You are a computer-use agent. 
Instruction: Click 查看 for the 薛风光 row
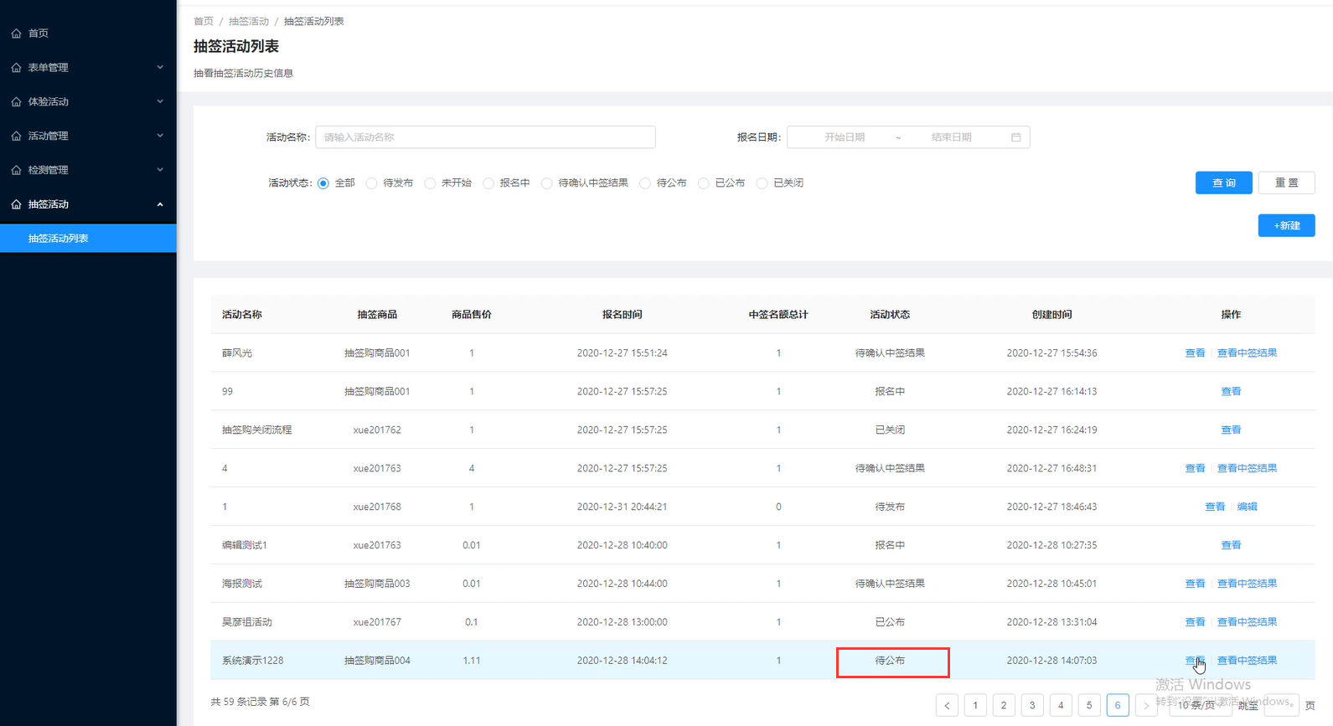[1195, 353]
